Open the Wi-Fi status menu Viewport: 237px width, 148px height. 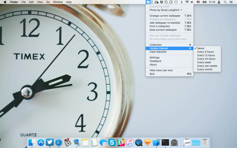tap(187, 2)
